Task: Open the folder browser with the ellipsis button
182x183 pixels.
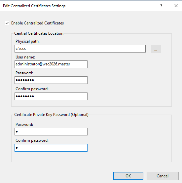Action: coord(156,49)
